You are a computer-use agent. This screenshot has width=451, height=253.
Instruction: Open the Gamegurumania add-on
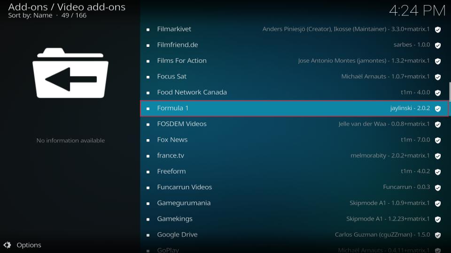[294, 203]
